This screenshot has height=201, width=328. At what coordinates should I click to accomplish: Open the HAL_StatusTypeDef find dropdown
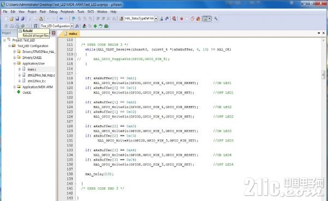point(156,19)
